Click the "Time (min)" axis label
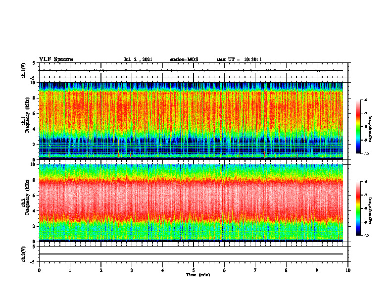Image resolution: width=392 pixels, height=303 pixels. tap(198, 275)
